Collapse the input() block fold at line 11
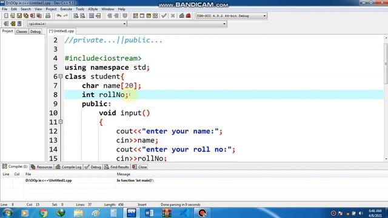388x218 pixels. 61,122
